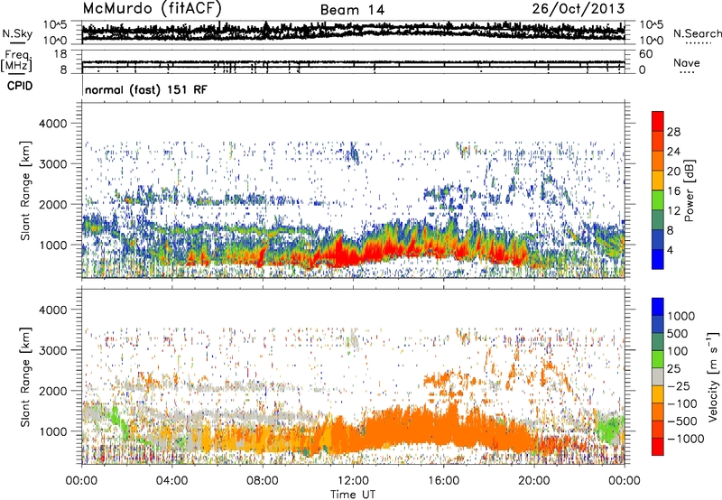Click Slant Range label of power panel
The image size is (722, 500).
[25, 190]
